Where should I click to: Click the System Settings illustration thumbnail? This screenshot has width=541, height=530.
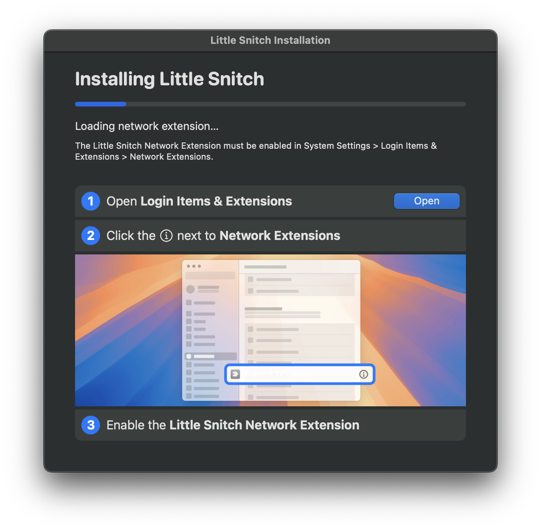tap(270, 330)
